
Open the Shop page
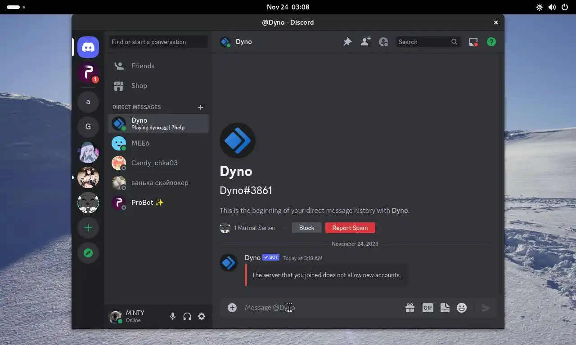[x=158, y=86]
